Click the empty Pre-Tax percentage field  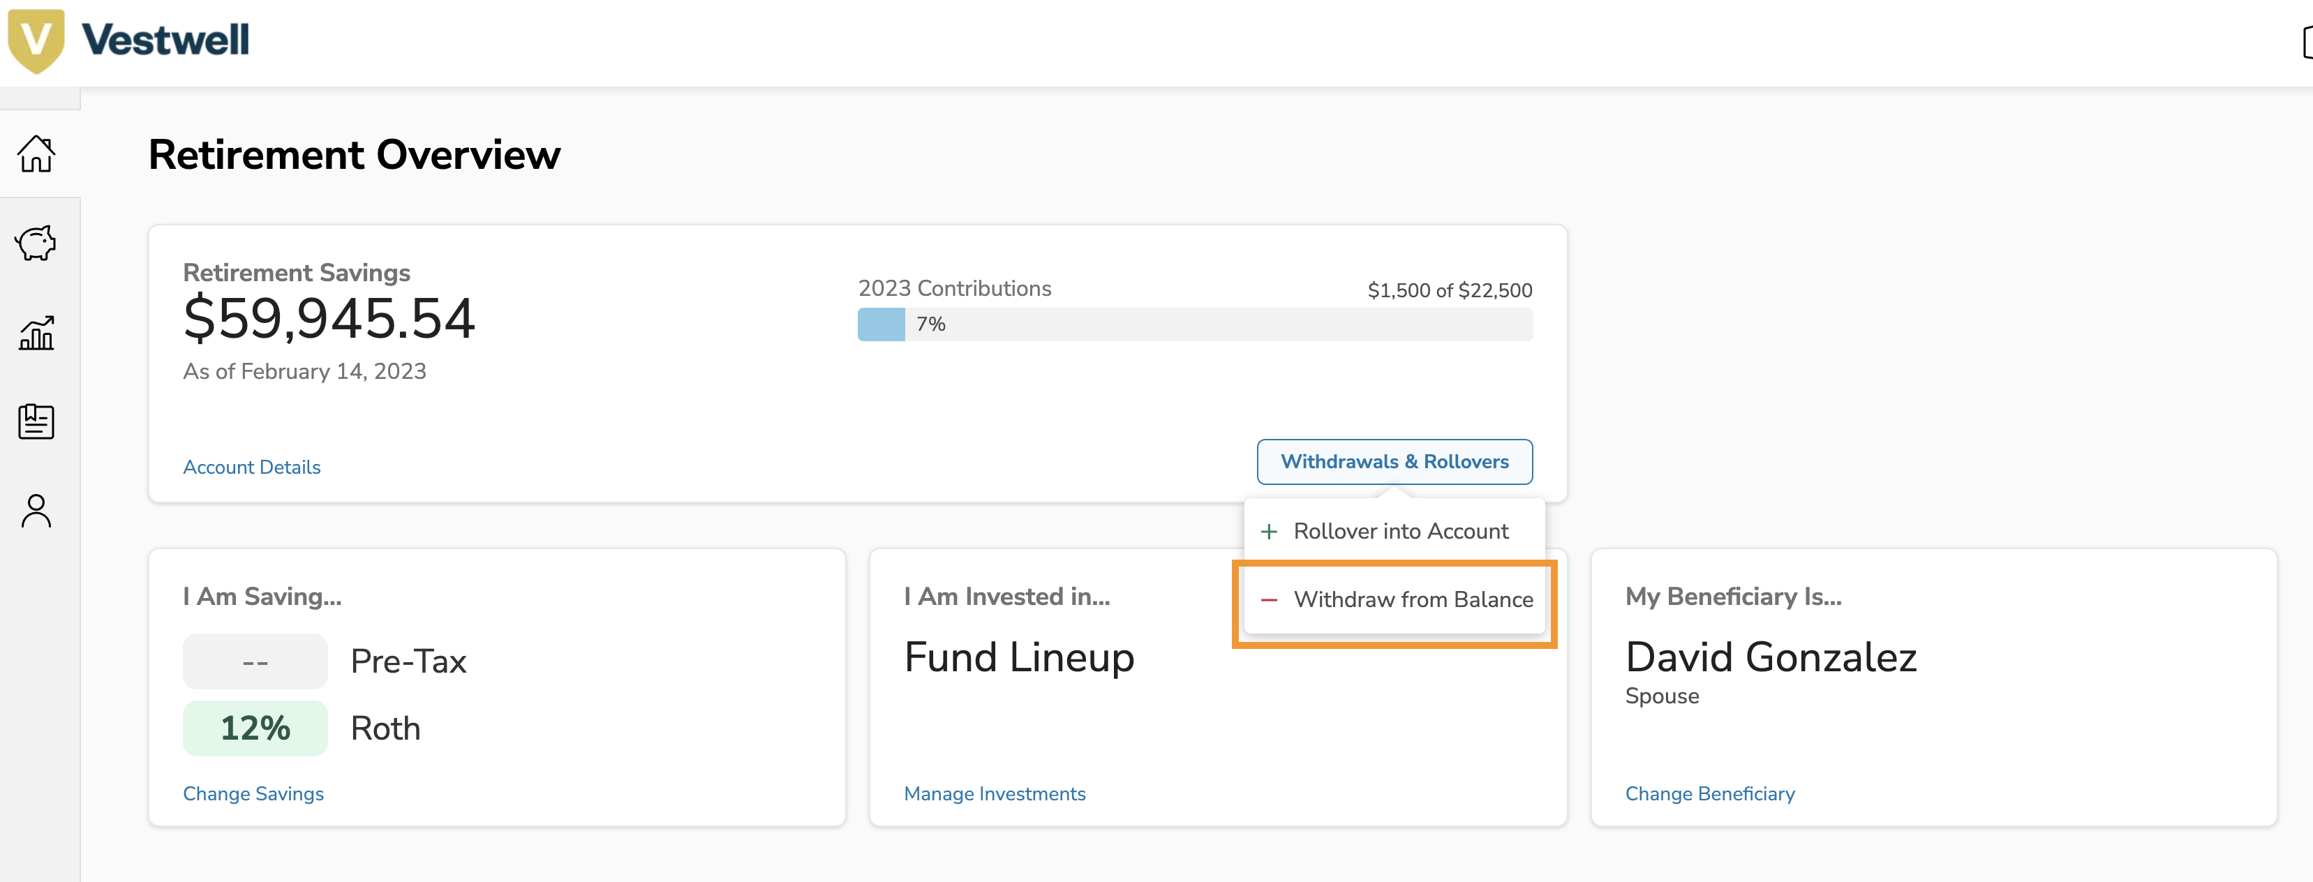pos(255,660)
